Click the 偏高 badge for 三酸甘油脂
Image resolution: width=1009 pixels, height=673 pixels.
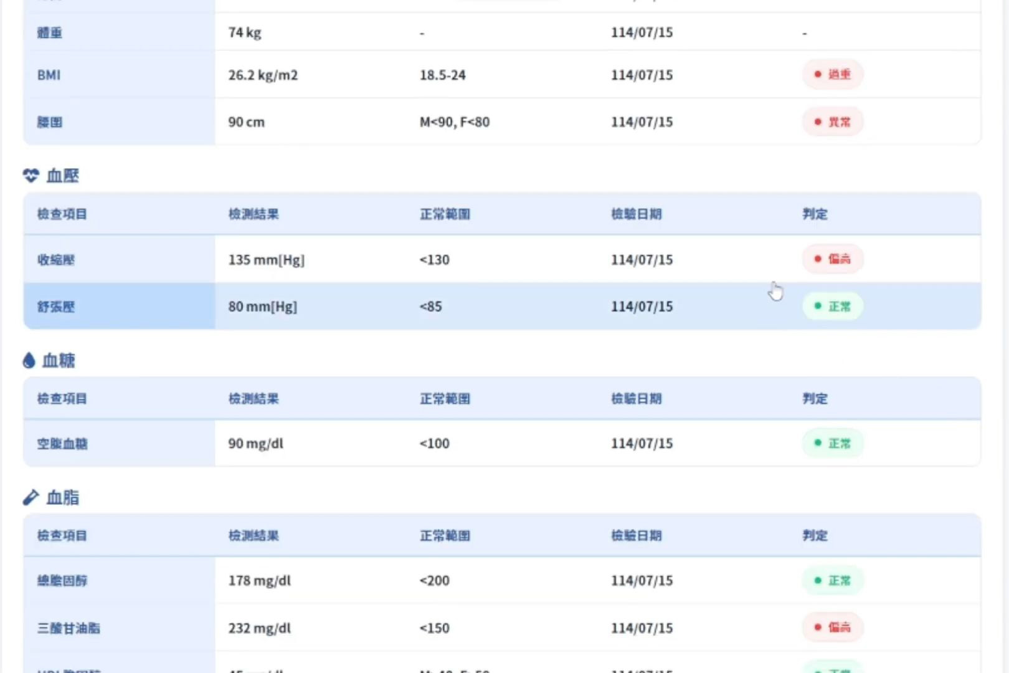(833, 628)
